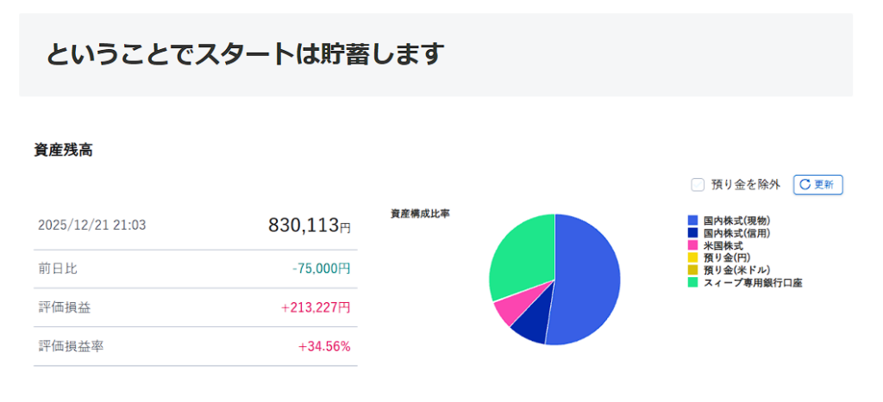Click the 資産残高 section title
The width and height of the screenshot is (883, 402).
pos(64,150)
